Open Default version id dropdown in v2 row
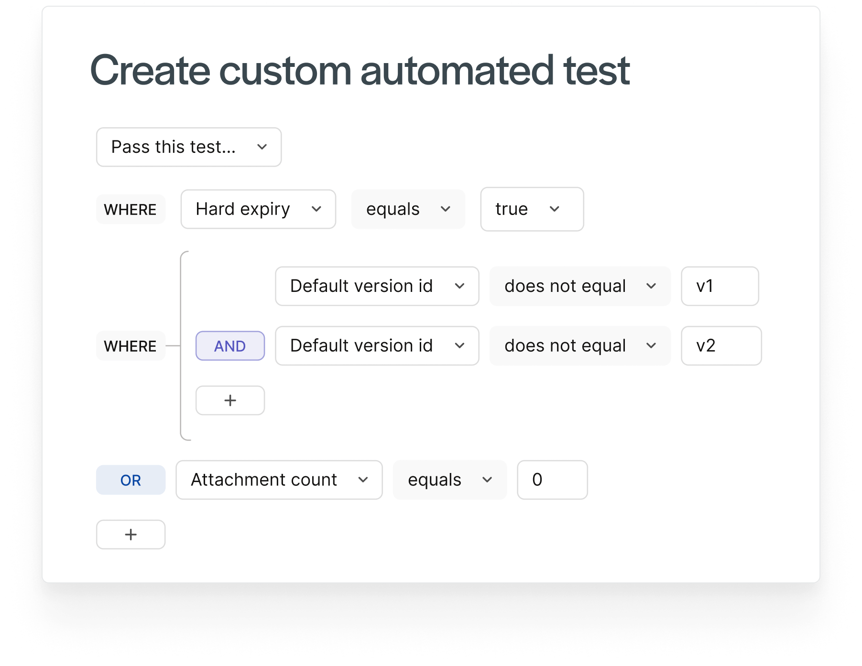The height and width of the screenshot is (666, 862). point(377,346)
